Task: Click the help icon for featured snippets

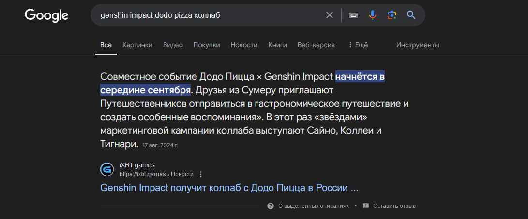Action: pyautogui.click(x=271, y=206)
